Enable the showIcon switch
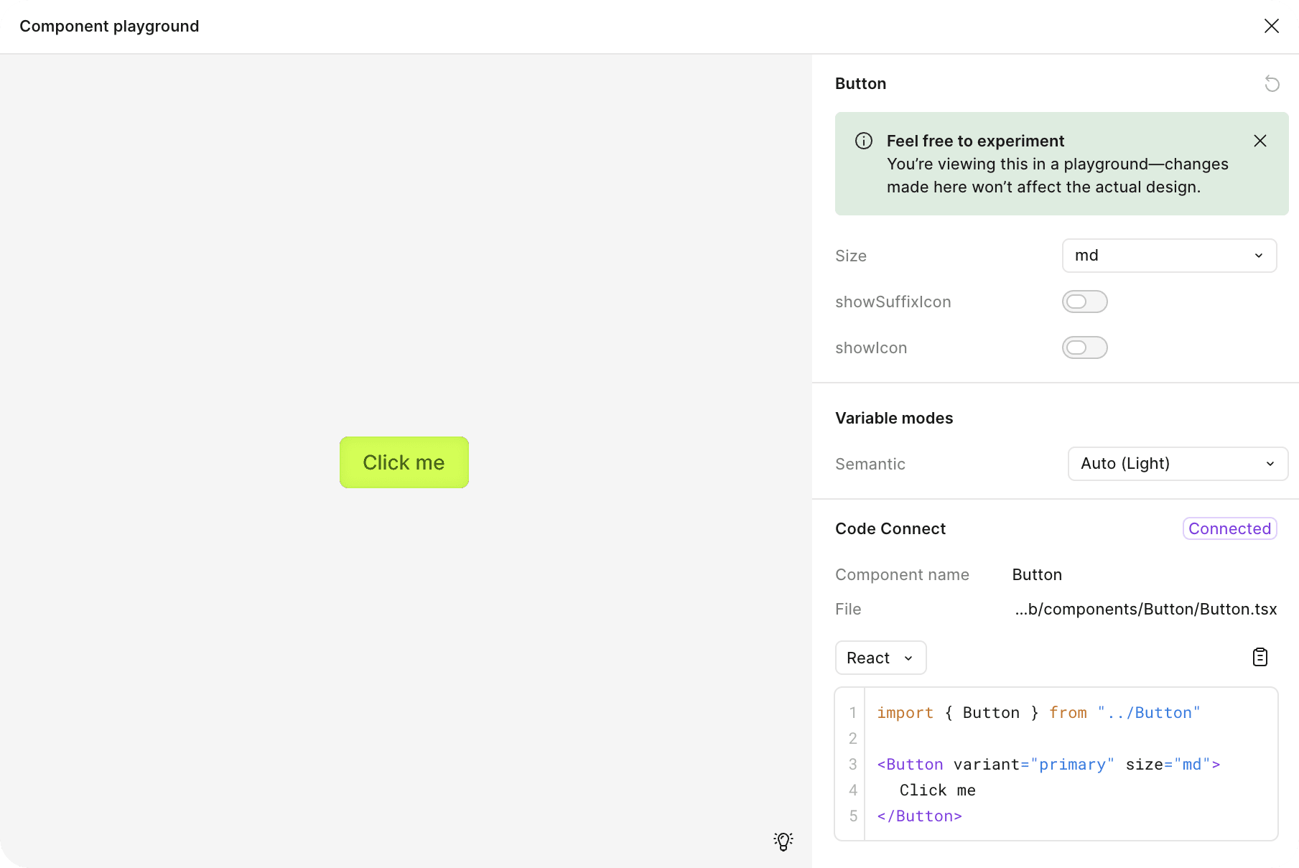 (1084, 347)
